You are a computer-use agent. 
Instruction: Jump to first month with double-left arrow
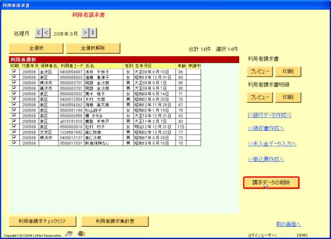tap(39, 33)
